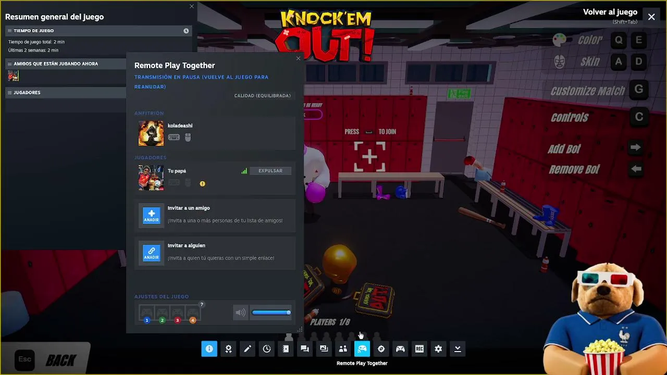Click the left arrow next to Remove Bot

tap(636, 169)
